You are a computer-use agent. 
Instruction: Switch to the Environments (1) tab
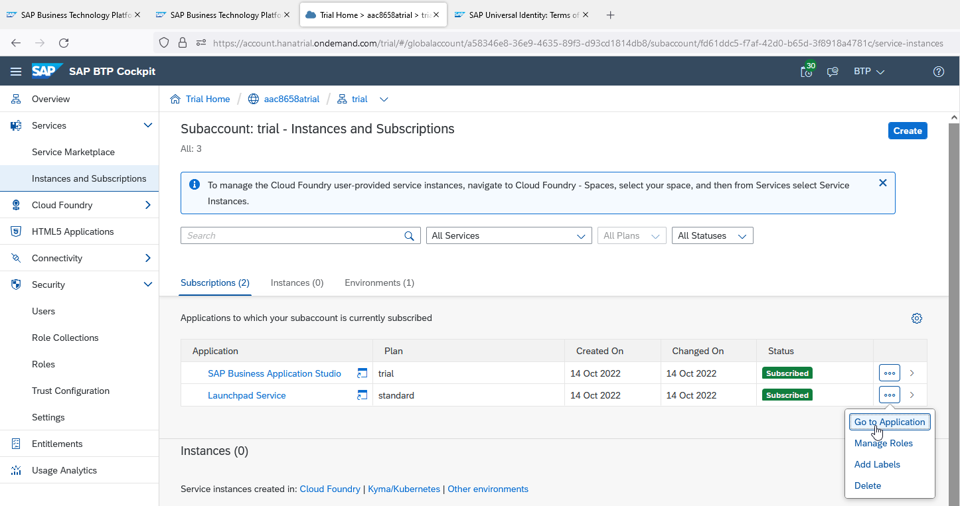coord(379,283)
